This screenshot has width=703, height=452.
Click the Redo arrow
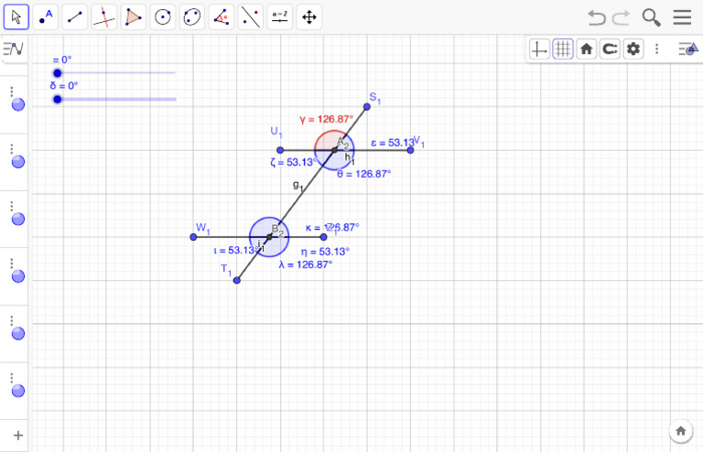621,17
